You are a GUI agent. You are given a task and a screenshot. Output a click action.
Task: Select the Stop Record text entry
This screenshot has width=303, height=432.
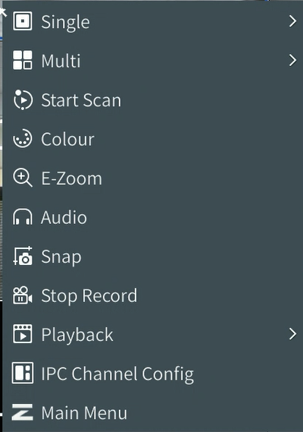(x=89, y=295)
